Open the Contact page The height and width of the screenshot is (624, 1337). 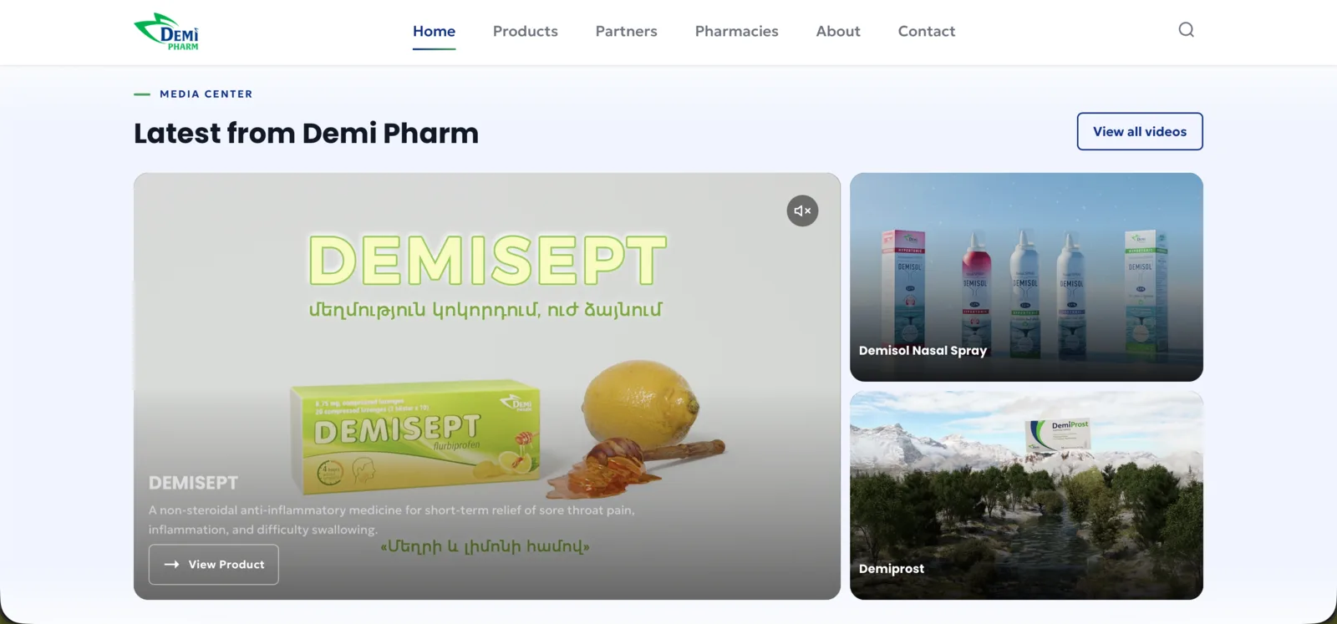click(926, 31)
